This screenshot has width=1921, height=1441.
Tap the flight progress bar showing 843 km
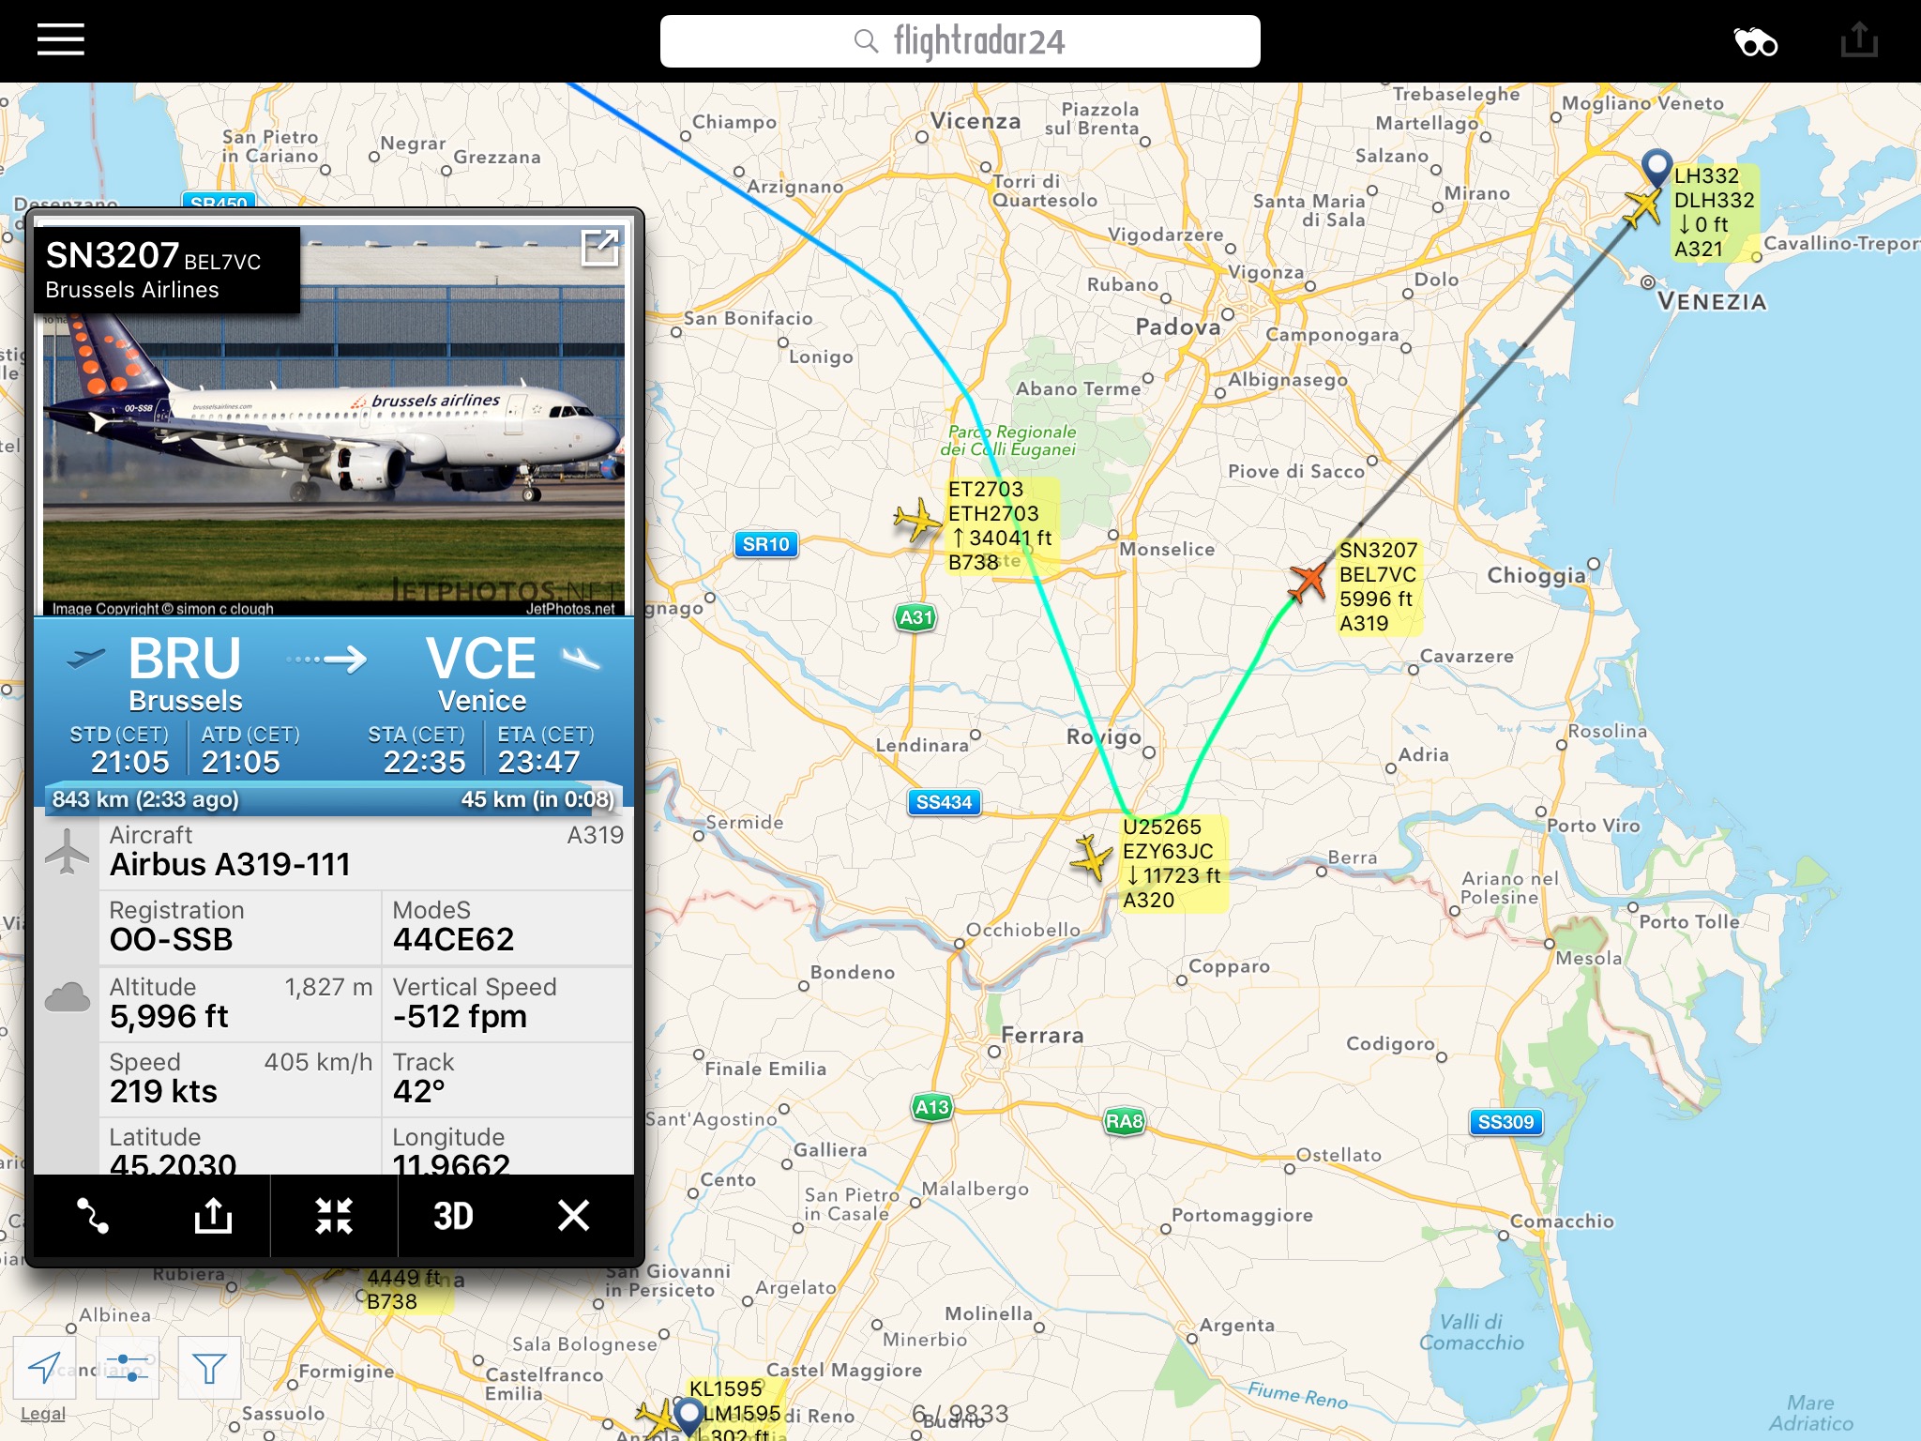tap(334, 798)
